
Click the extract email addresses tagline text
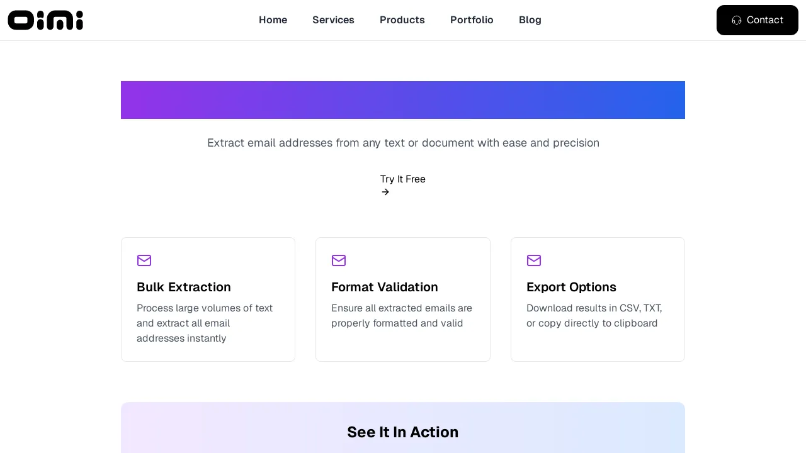pos(403,143)
